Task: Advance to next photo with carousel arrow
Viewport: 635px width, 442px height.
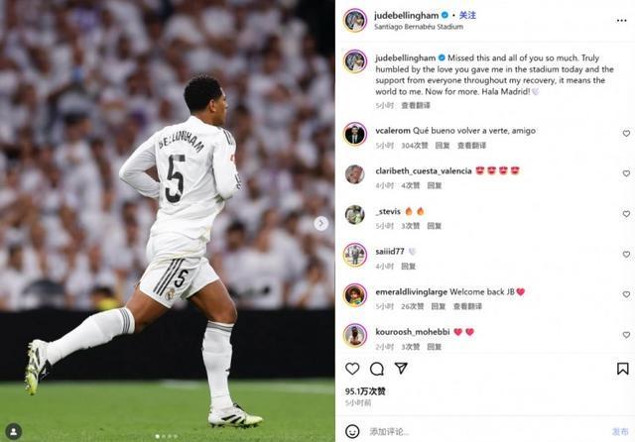Action: (321, 223)
